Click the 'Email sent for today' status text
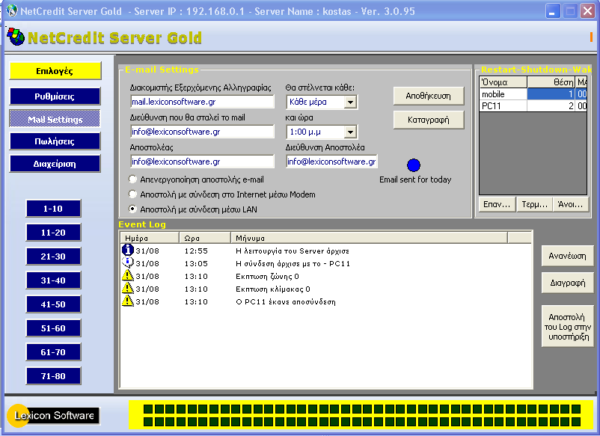The height and width of the screenshot is (436, 600). 415,179
